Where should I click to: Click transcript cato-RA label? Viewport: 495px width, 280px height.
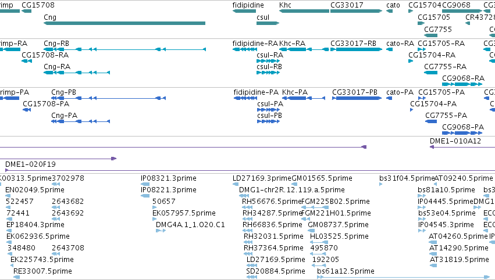point(400,44)
